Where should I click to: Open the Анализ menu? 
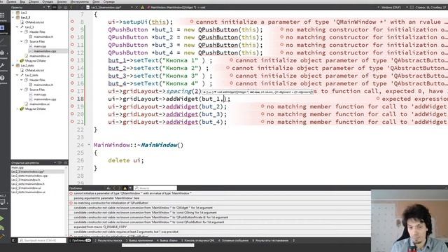(62, 1)
